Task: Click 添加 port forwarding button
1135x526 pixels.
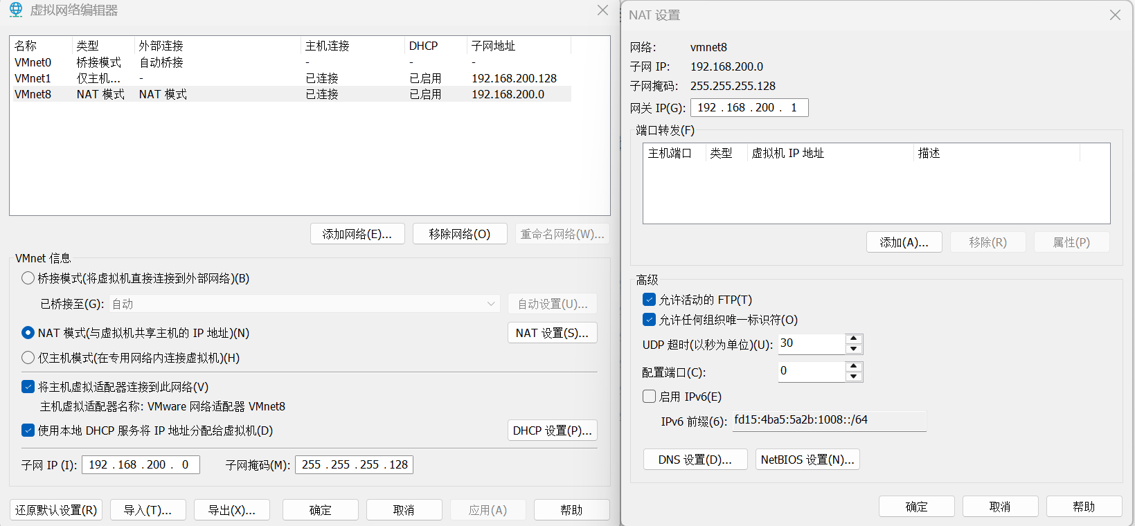Action: 904,242
